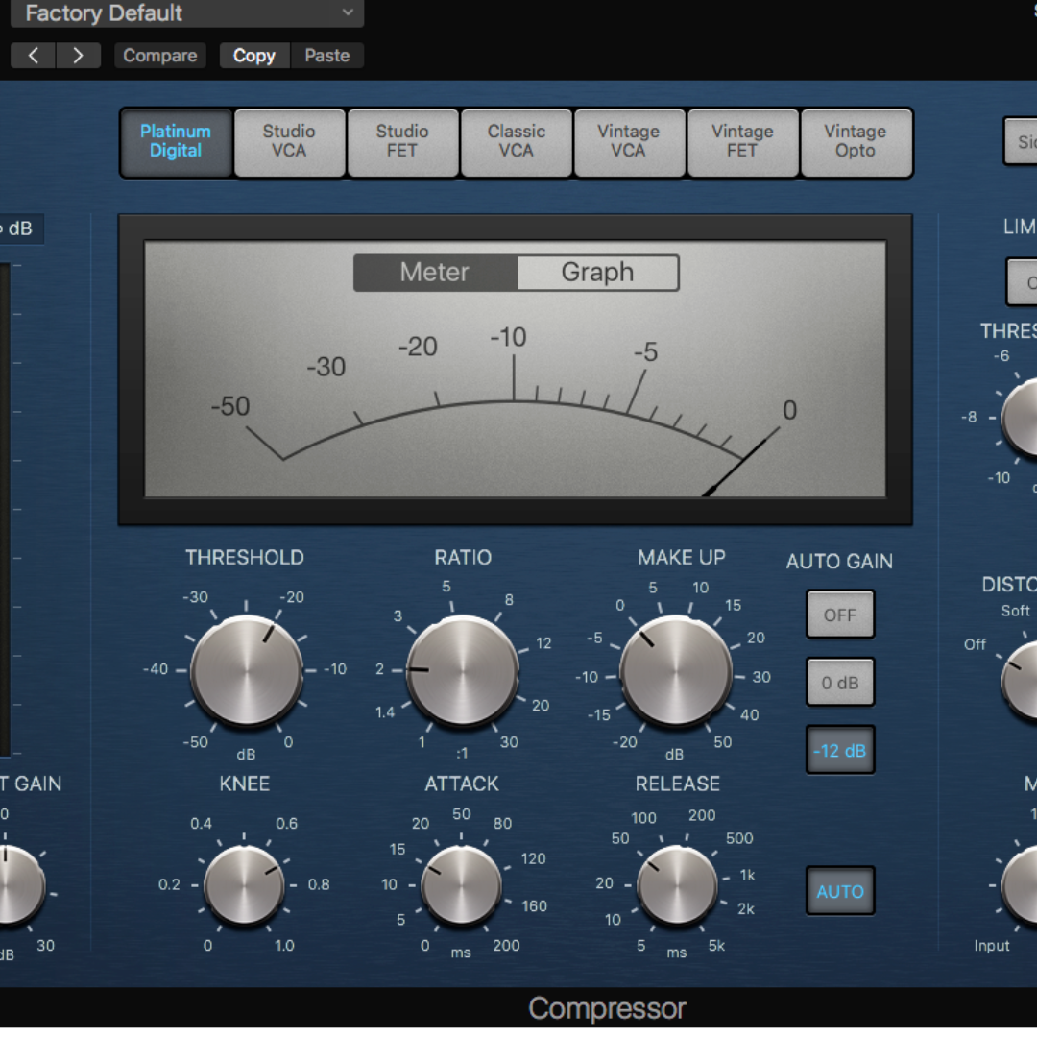Select the Meter display tab
Viewport: 1037px width, 1037px height.
(x=435, y=272)
